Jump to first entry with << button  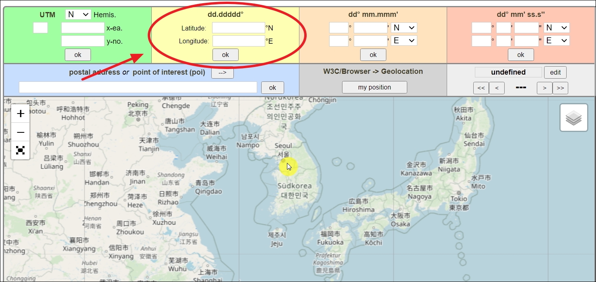pyautogui.click(x=481, y=88)
